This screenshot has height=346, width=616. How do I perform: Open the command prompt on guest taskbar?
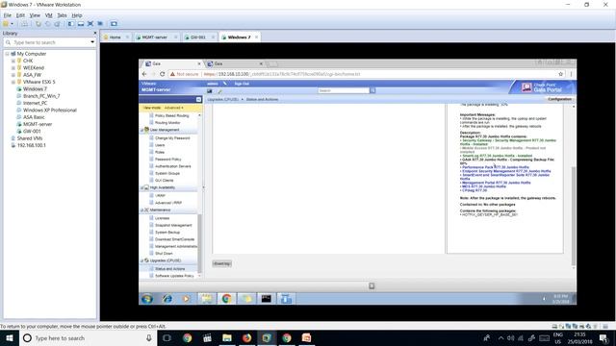266,299
